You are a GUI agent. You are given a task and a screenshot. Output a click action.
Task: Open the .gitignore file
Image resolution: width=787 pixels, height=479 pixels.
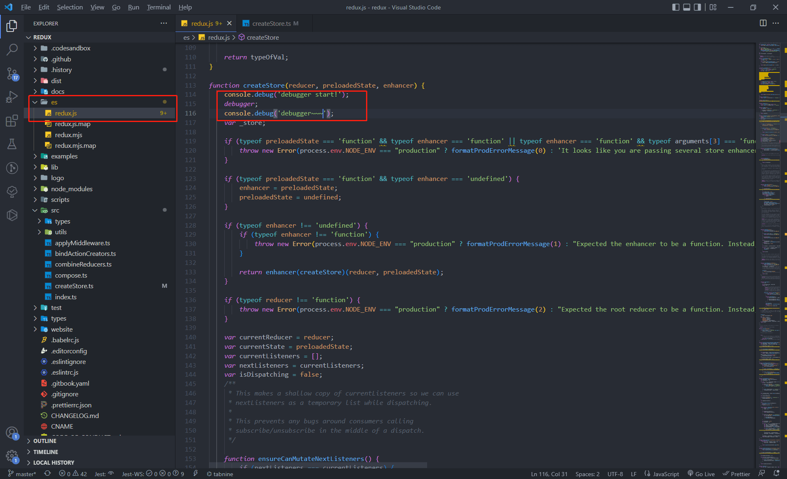point(100,394)
